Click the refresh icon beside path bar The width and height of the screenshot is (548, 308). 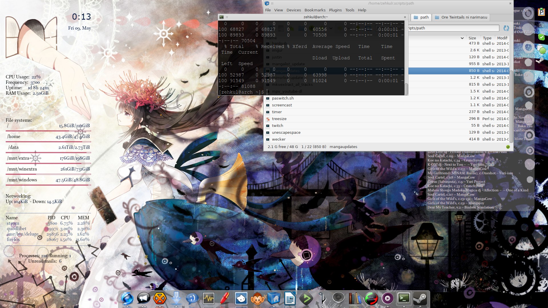(506, 28)
